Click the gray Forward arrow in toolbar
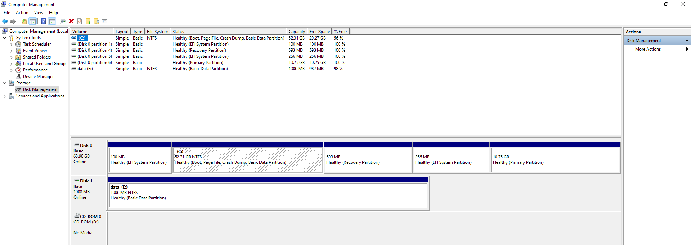 tap(13, 22)
